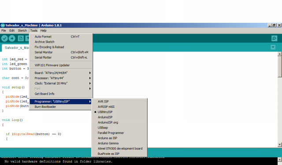Select Archive Sketch
This screenshot has height=165, width=282.
61,42
